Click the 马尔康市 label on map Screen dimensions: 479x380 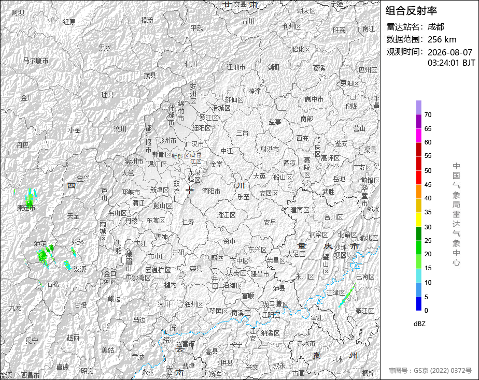point(36,61)
